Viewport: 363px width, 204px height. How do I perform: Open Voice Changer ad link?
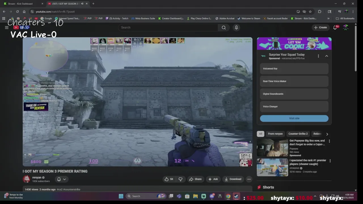294,107
